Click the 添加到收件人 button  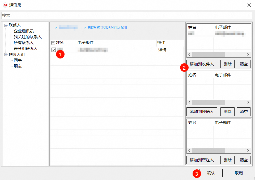tap(202, 64)
